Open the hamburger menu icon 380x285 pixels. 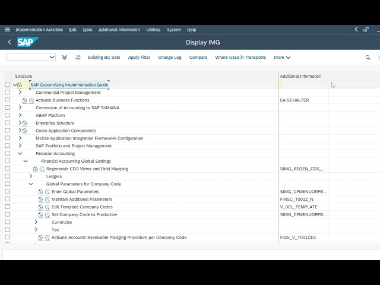(7, 30)
